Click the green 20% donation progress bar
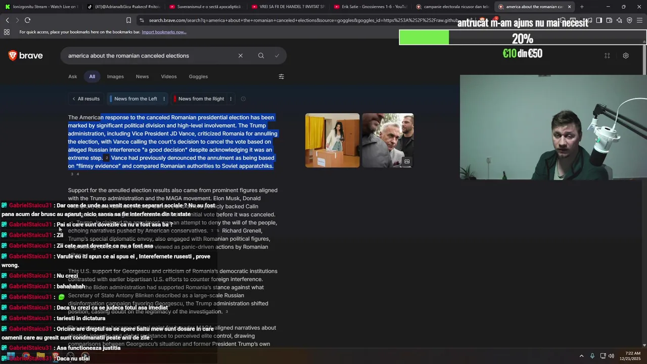The height and width of the screenshot is (364, 647). pos(523,37)
